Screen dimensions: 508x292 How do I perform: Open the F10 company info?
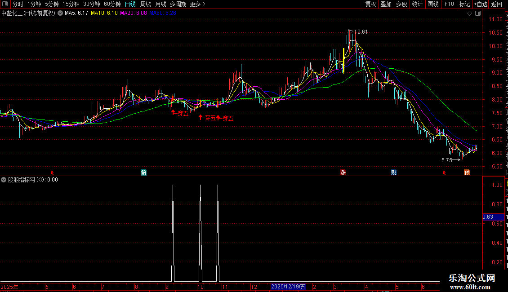point(449,4)
